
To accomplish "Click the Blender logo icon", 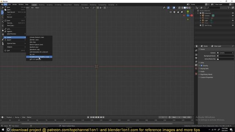I will click(2, 4).
